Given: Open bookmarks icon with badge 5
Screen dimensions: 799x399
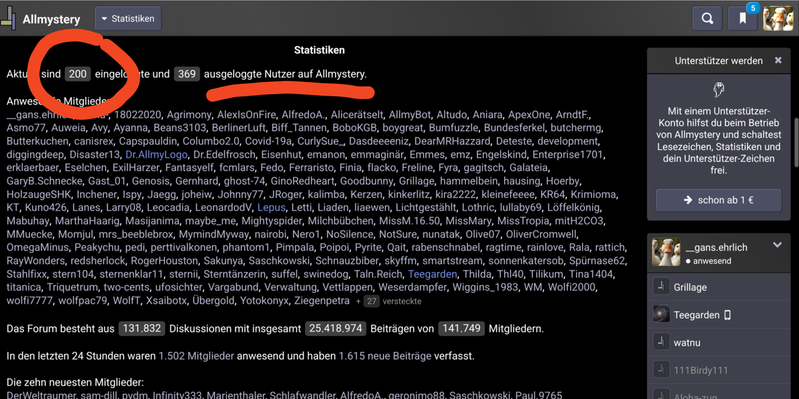Looking at the screenshot, I should coord(742,19).
